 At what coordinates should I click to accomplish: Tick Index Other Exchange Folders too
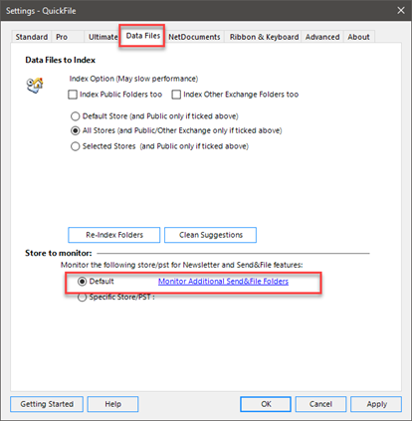click(x=176, y=95)
